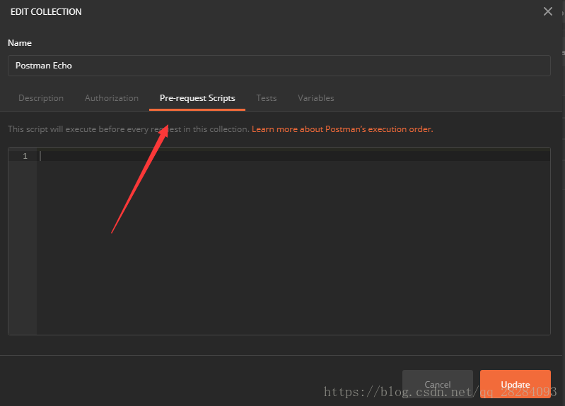Open the Variables tab
The height and width of the screenshot is (406, 565).
[x=316, y=98]
